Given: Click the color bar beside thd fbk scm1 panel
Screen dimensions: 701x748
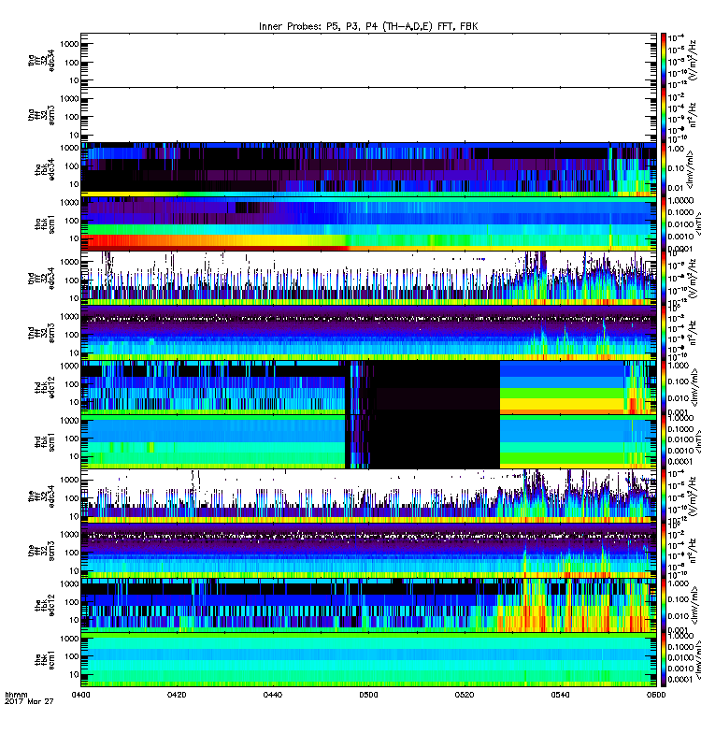Looking at the screenshot, I should click(x=664, y=442).
